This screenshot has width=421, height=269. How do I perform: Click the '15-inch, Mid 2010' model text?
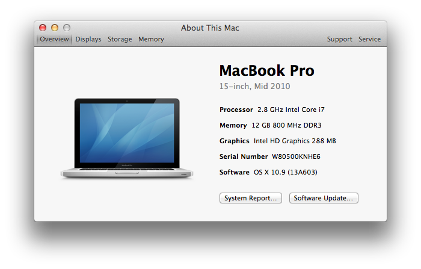coord(254,86)
